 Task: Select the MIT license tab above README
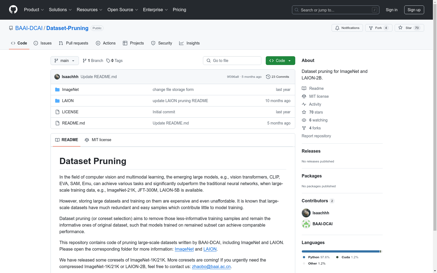click(98, 140)
